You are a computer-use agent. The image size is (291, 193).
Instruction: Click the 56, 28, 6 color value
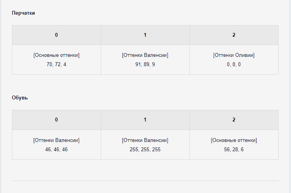pos(234,149)
